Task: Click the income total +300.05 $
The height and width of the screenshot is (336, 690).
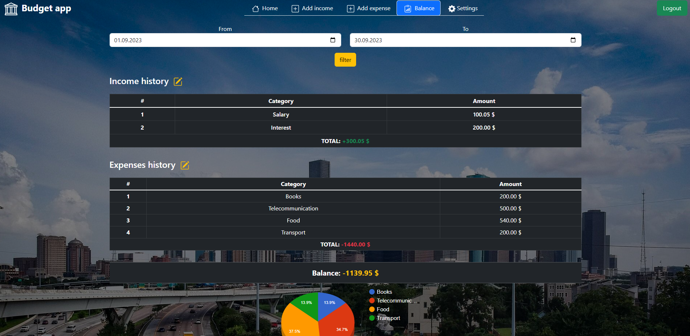Action: click(356, 141)
